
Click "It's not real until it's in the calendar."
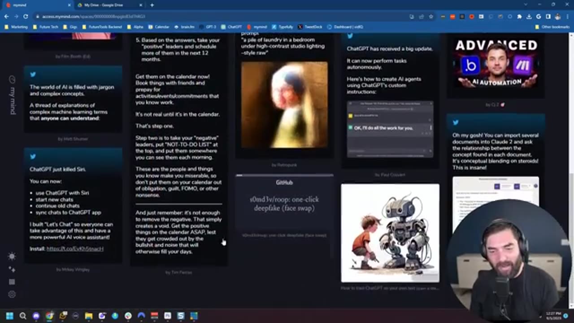coord(178,114)
